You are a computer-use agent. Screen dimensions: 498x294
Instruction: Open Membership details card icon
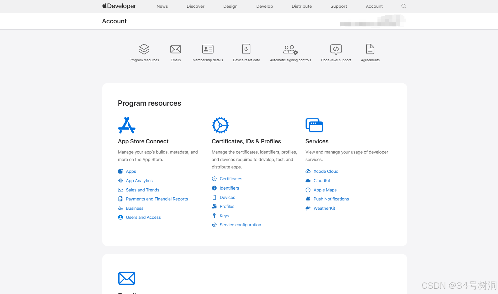(208, 49)
